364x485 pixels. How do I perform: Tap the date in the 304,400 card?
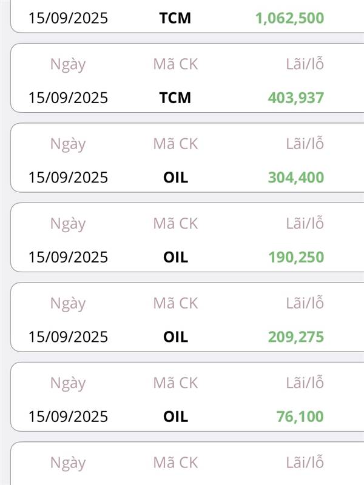pos(68,178)
